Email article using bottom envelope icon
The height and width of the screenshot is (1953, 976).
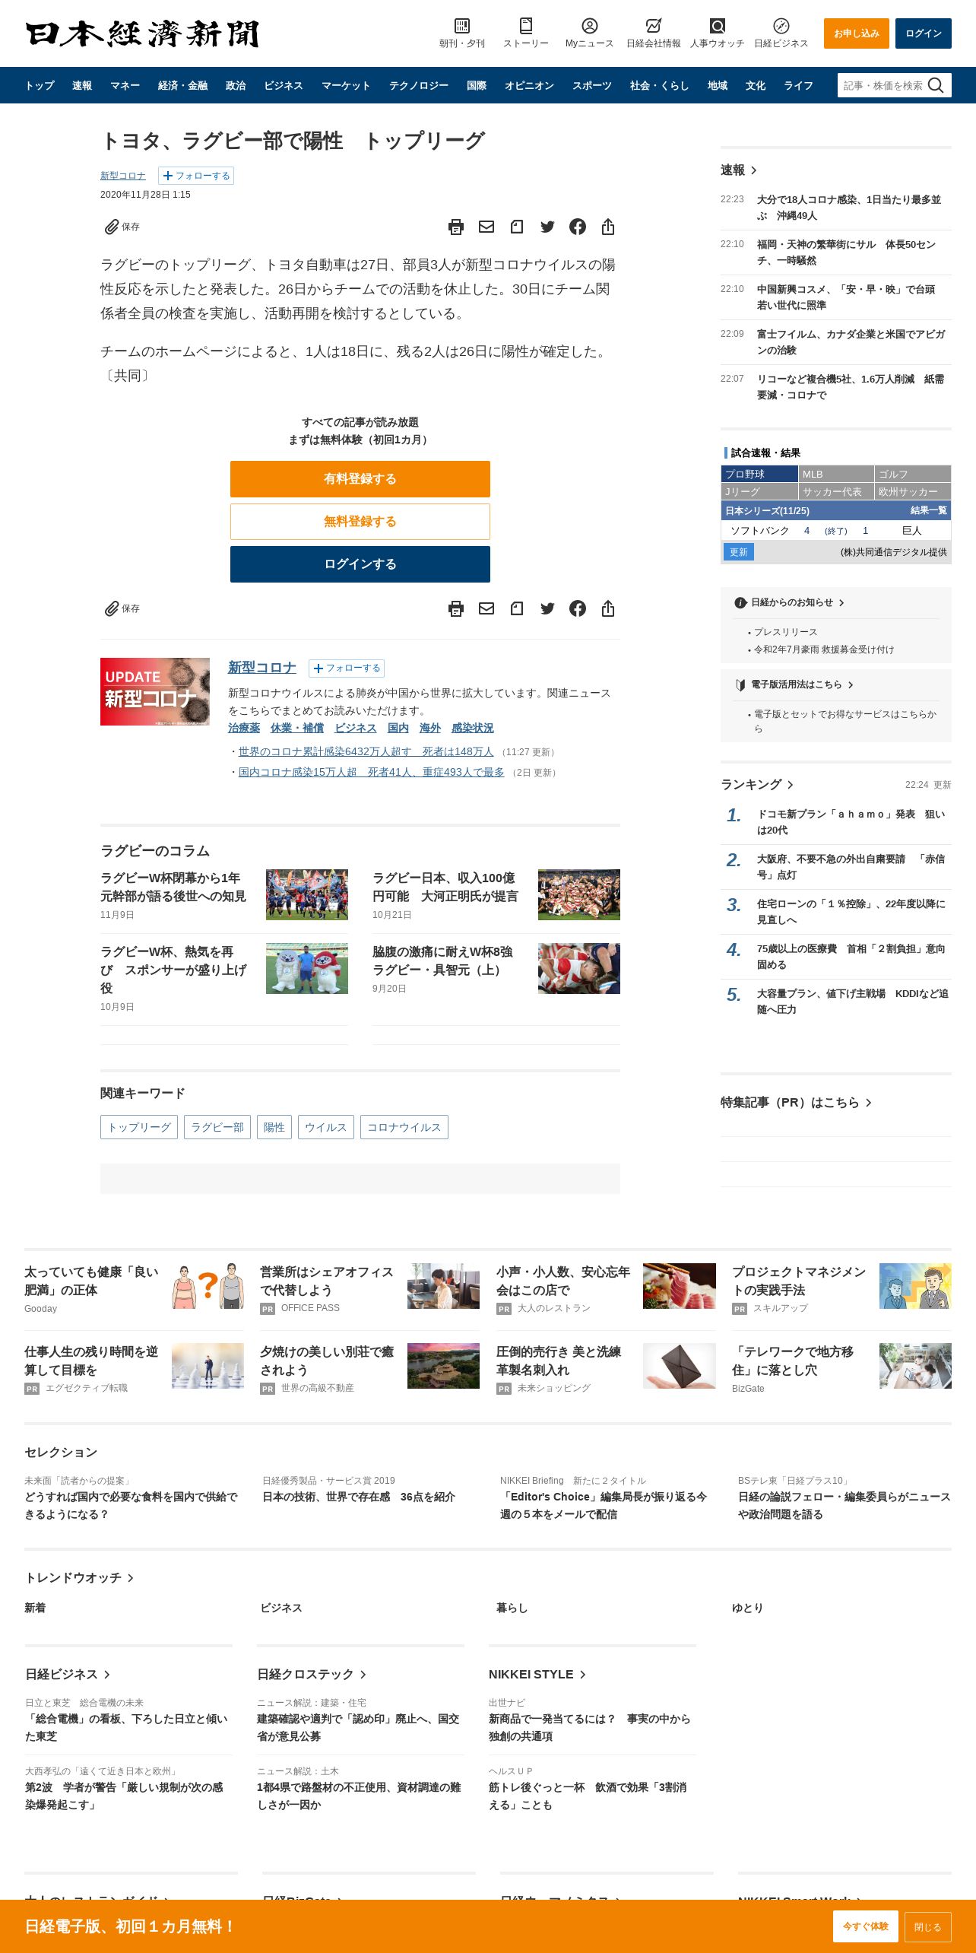pos(486,608)
